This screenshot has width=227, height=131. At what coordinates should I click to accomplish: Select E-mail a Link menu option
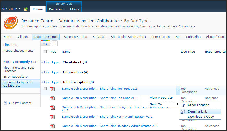[197, 111]
